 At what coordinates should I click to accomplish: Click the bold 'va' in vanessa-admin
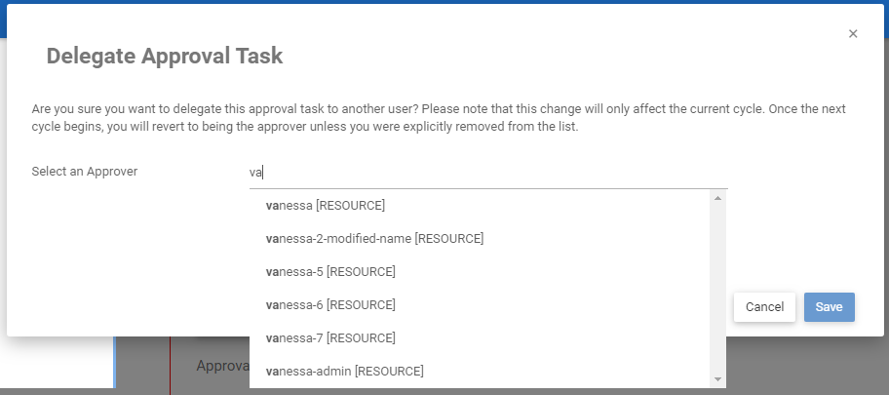(x=272, y=372)
